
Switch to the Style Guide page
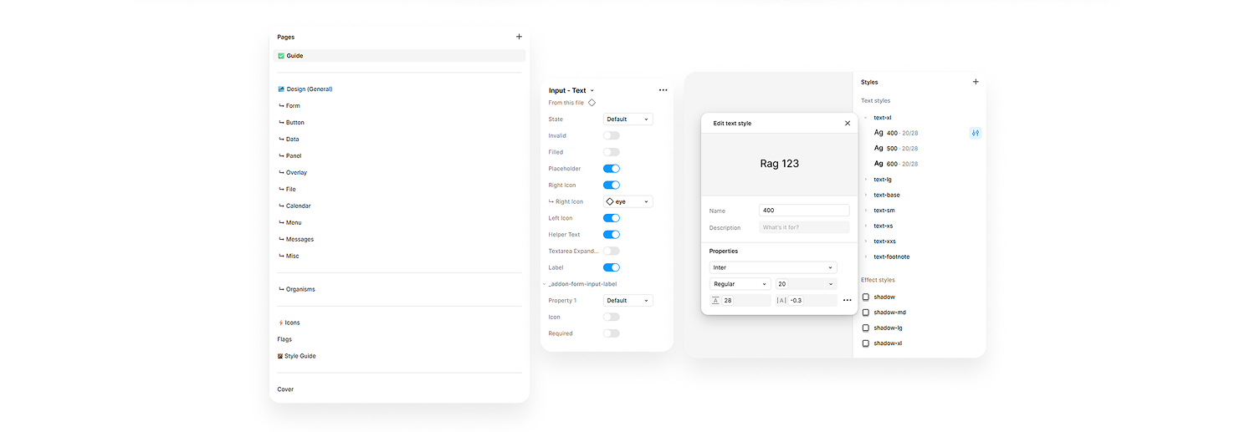point(300,356)
